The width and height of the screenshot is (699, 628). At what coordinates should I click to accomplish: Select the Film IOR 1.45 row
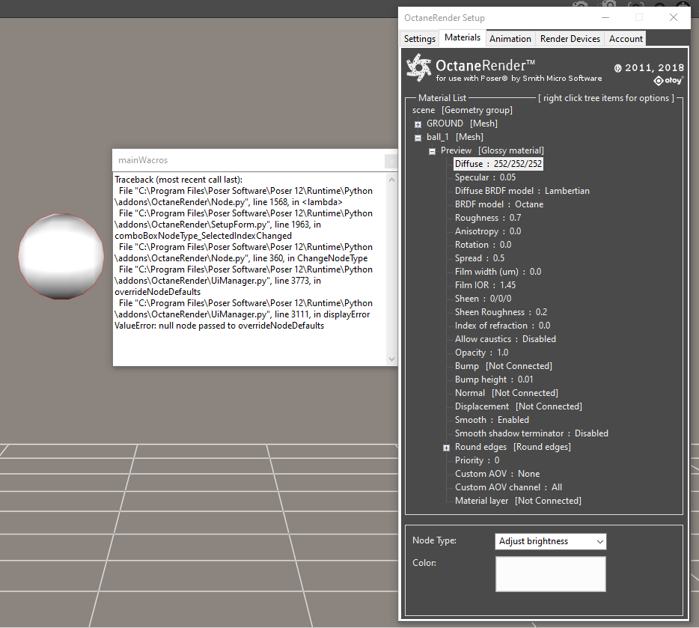point(485,284)
